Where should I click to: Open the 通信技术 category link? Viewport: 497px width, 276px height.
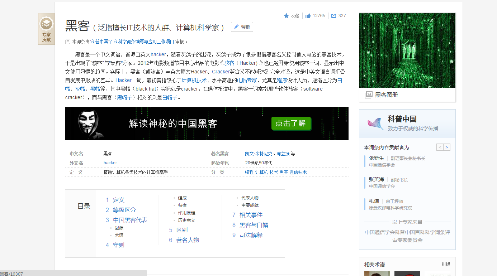tap(298, 172)
